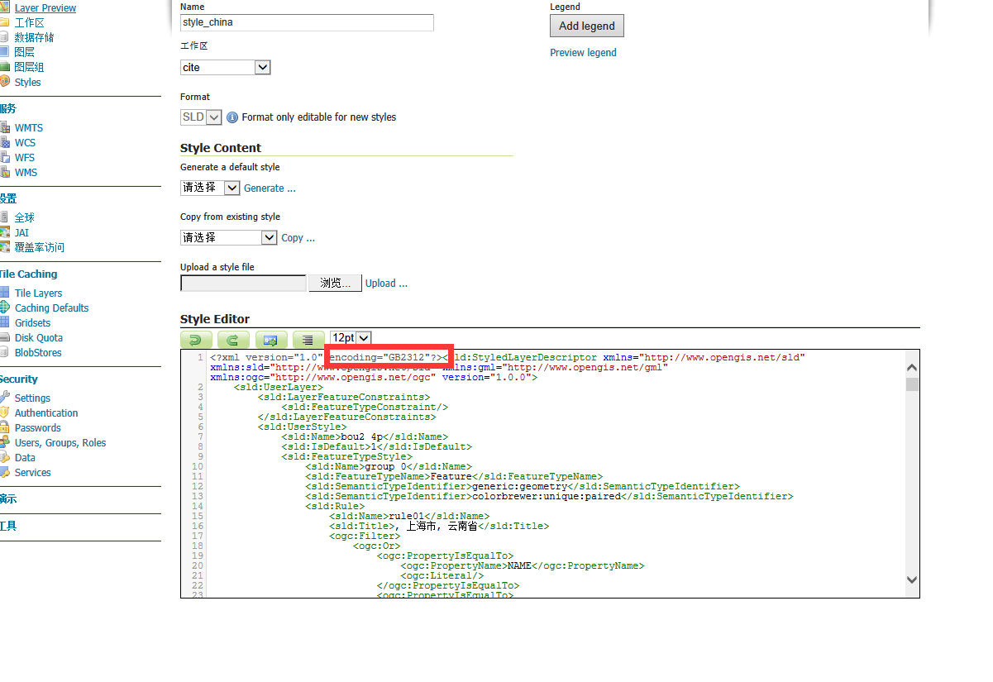Open the JAI settings link

(21, 232)
